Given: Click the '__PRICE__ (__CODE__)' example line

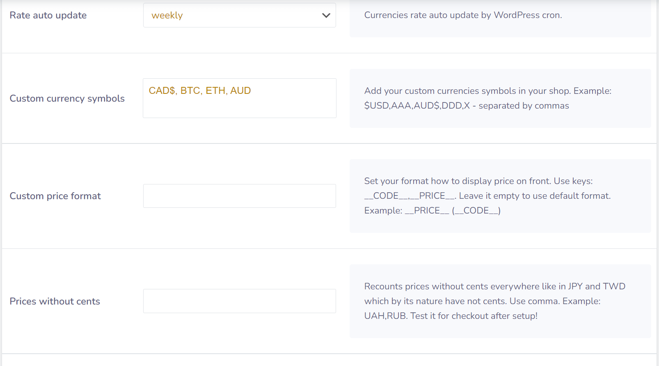Looking at the screenshot, I should 453,211.
